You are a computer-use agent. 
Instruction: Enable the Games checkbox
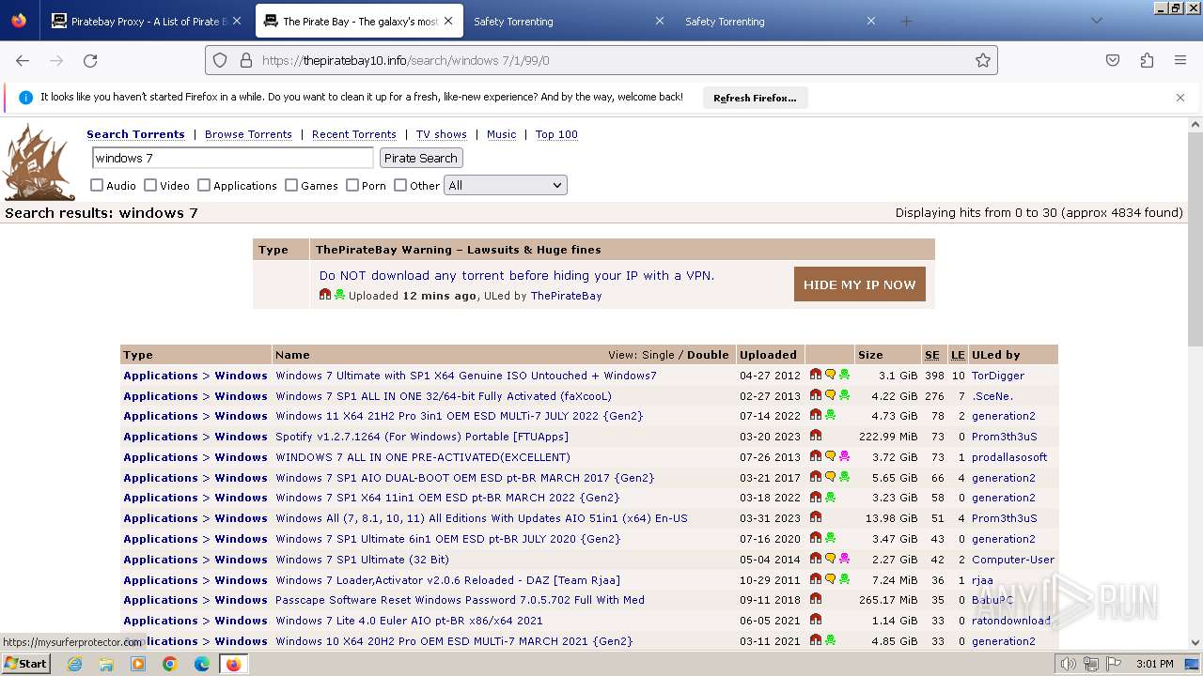291,185
